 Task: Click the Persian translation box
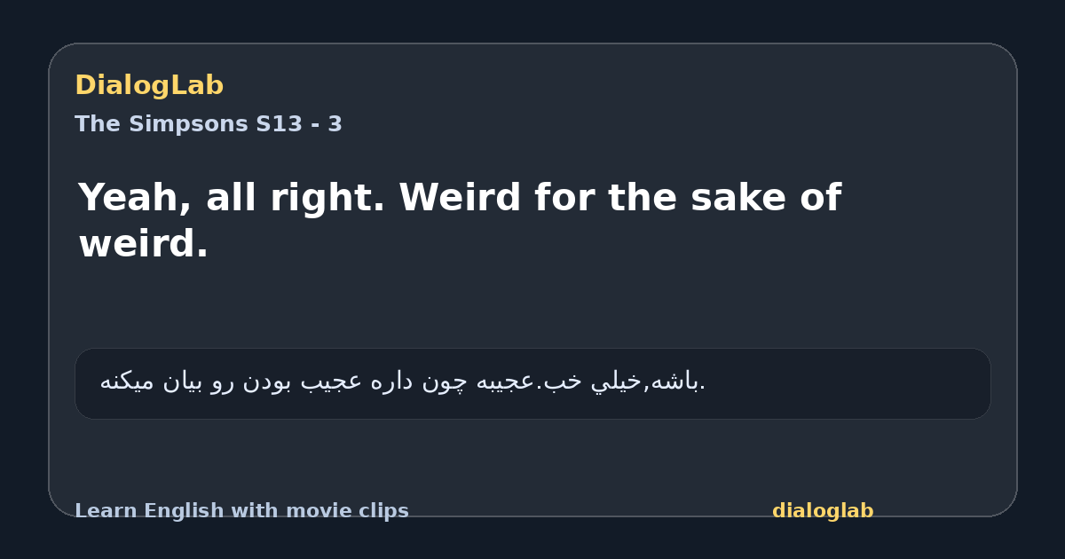pos(532,383)
